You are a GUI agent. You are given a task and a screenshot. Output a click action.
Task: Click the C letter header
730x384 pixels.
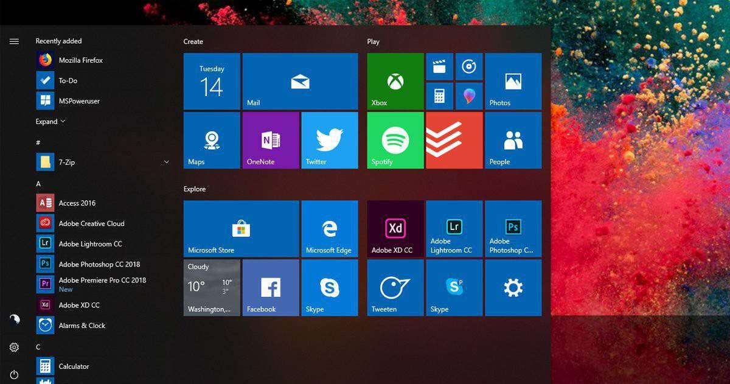[x=38, y=347]
